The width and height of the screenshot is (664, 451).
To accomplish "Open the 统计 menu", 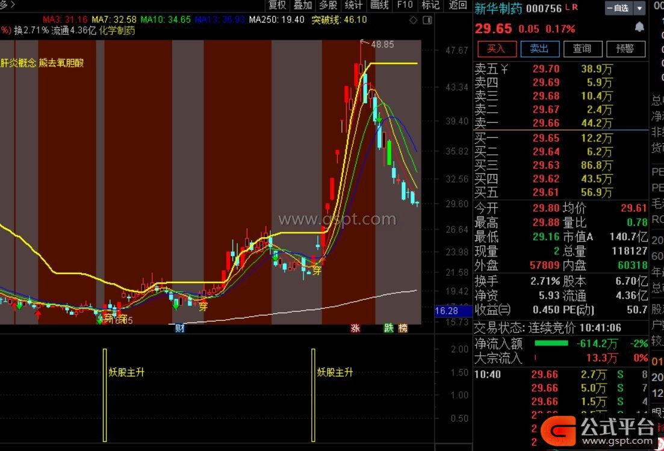I will (353, 5).
